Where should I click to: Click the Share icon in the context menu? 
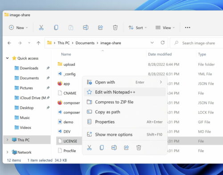pos(126,148)
